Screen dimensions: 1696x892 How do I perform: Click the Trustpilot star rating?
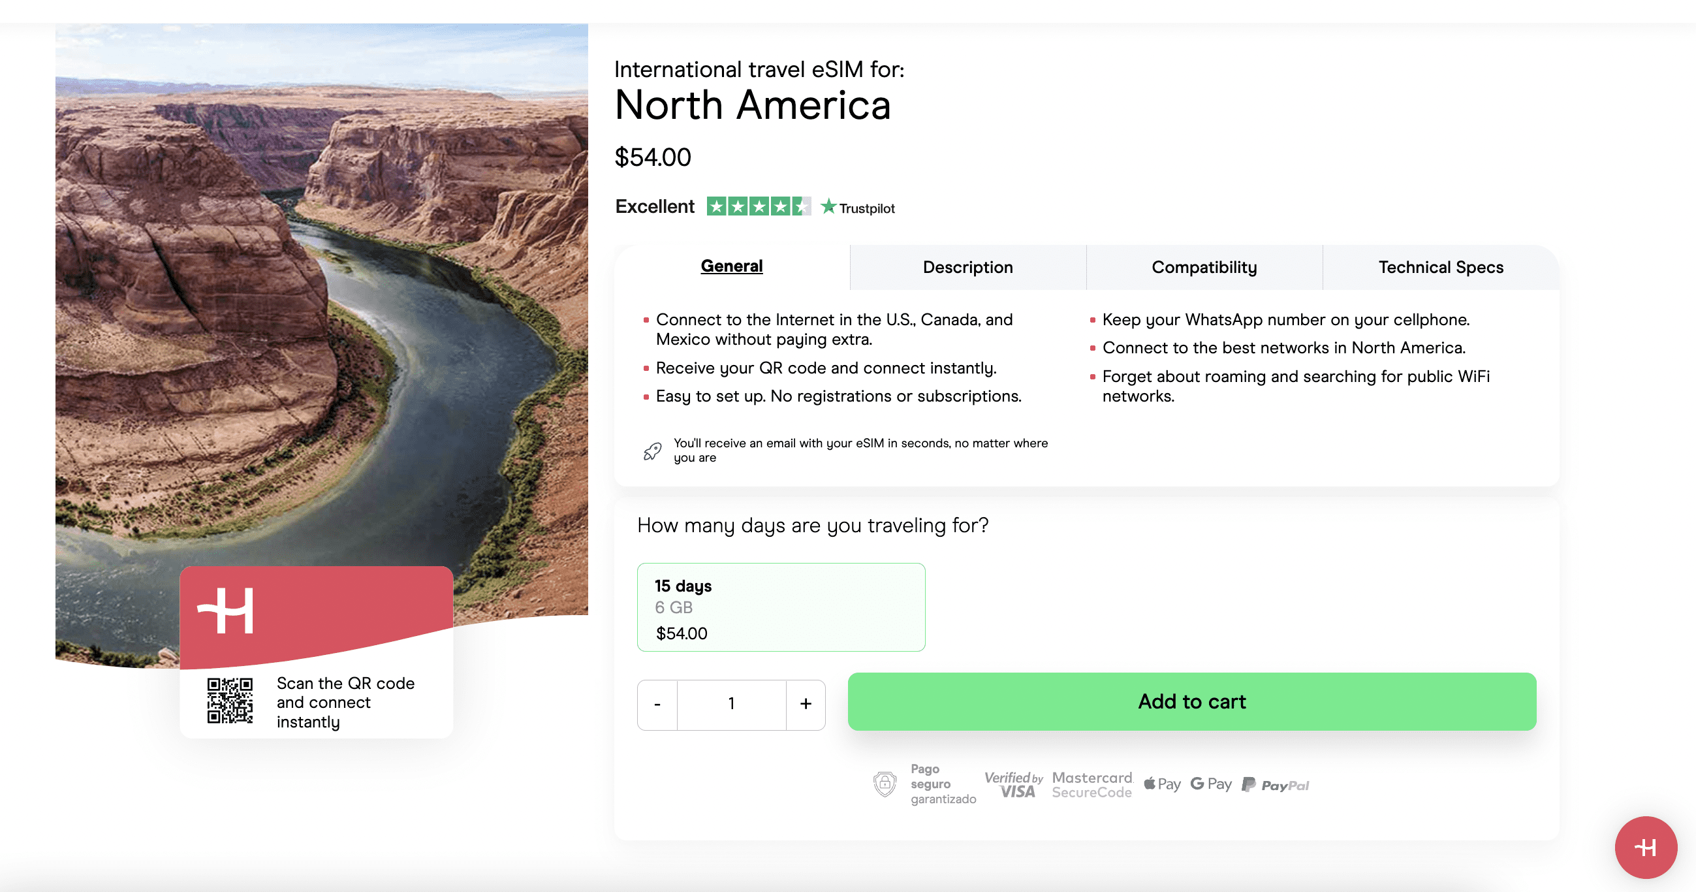click(759, 207)
